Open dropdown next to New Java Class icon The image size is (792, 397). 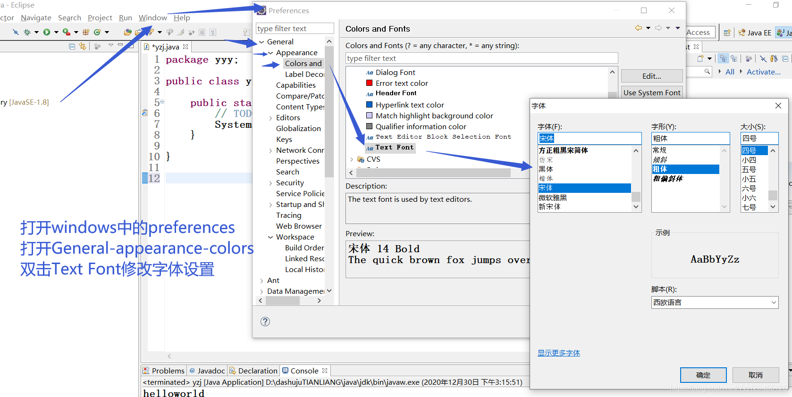(107, 32)
